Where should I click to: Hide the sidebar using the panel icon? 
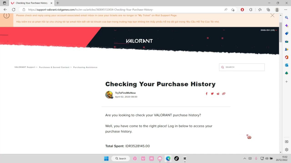click(x=287, y=142)
